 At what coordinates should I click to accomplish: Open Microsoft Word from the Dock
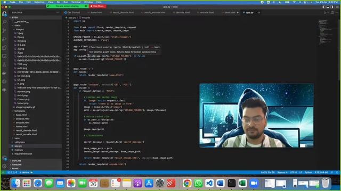point(220,183)
